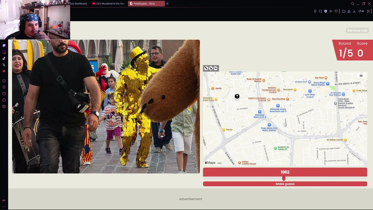Screen dimensions: 373x210
Task: Click the Score 0 indicator
Action: tap(361, 50)
